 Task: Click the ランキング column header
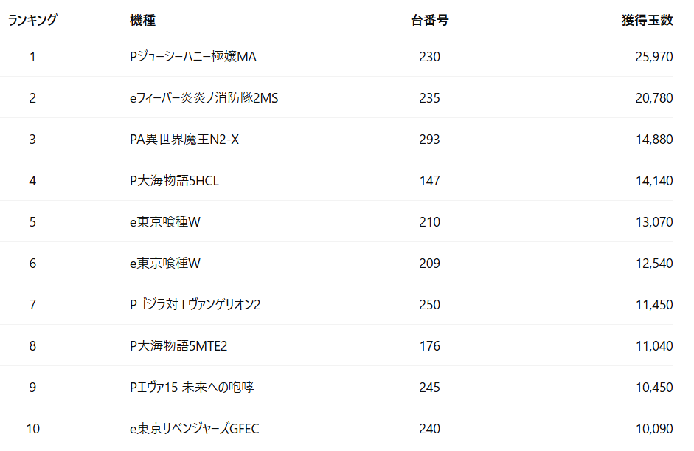coord(32,21)
